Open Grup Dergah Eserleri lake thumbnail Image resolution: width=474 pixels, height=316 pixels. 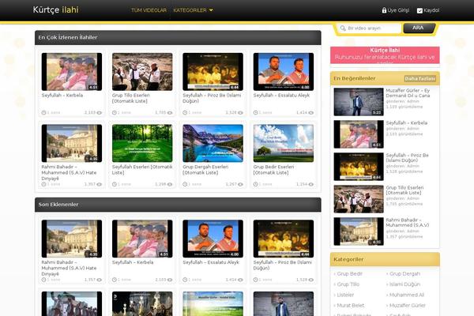point(213,143)
